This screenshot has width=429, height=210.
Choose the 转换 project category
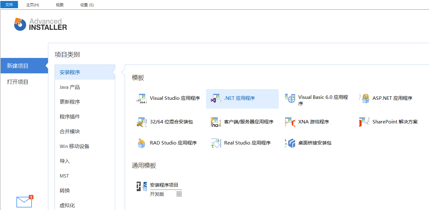pyautogui.click(x=85, y=190)
